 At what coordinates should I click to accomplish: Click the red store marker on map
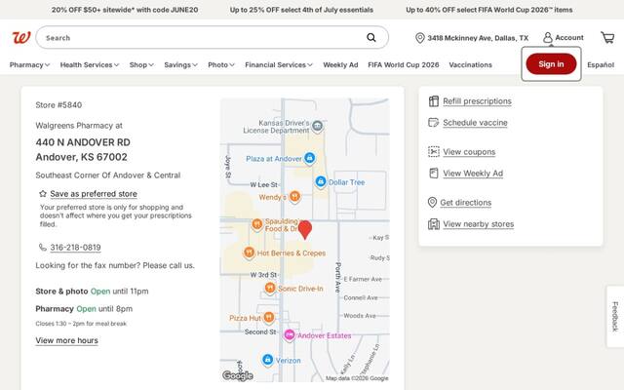click(305, 230)
